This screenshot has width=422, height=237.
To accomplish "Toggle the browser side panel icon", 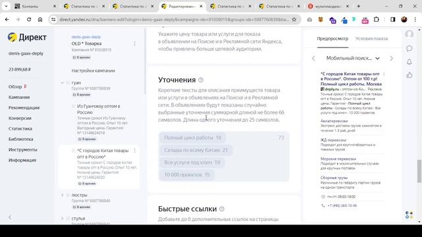I will point(393,19).
